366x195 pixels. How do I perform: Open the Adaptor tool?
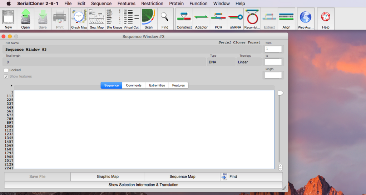201,19
